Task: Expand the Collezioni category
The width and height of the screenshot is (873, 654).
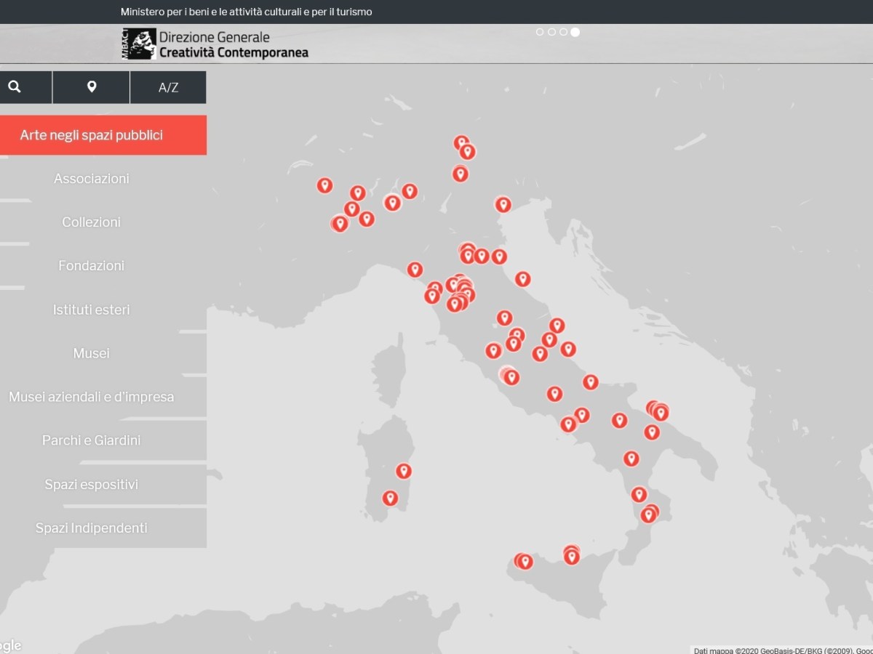Action: point(92,222)
